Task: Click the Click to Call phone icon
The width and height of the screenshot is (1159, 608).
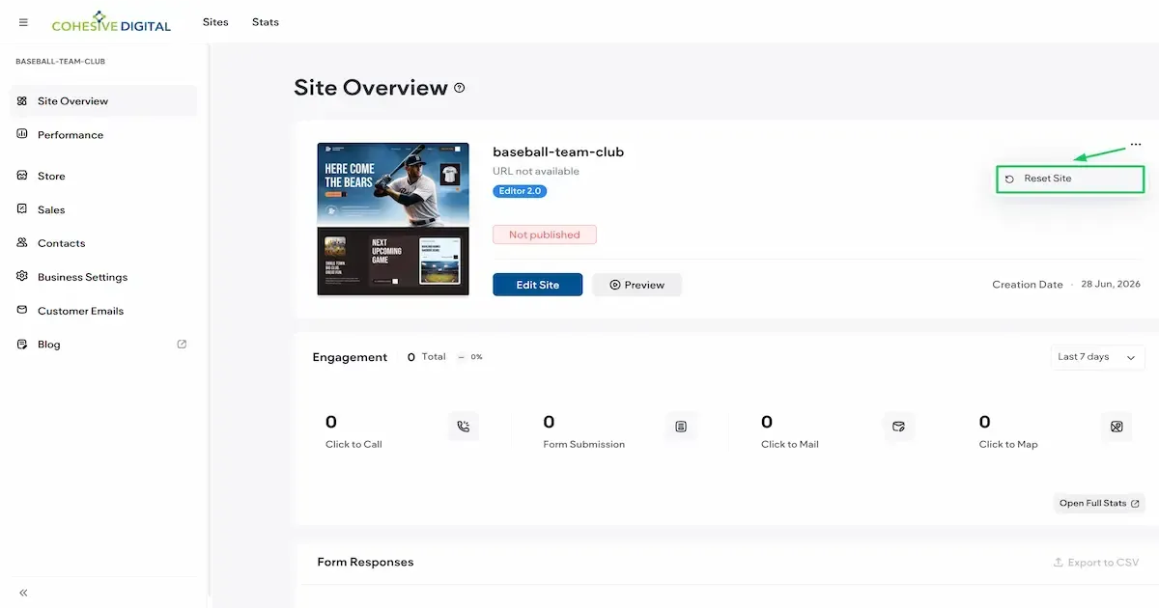Action: [464, 427]
